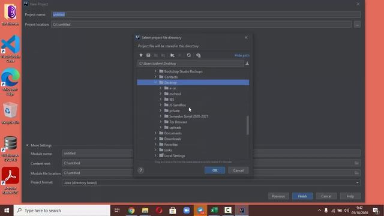384x216 pixels.
Task: Expand the Tor Browser folder
Action: coord(160,122)
